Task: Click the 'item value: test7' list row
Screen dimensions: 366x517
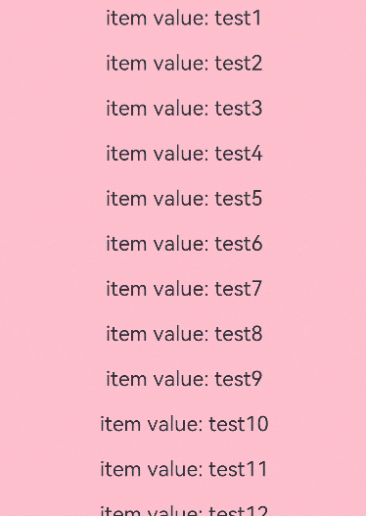Action: point(184,289)
